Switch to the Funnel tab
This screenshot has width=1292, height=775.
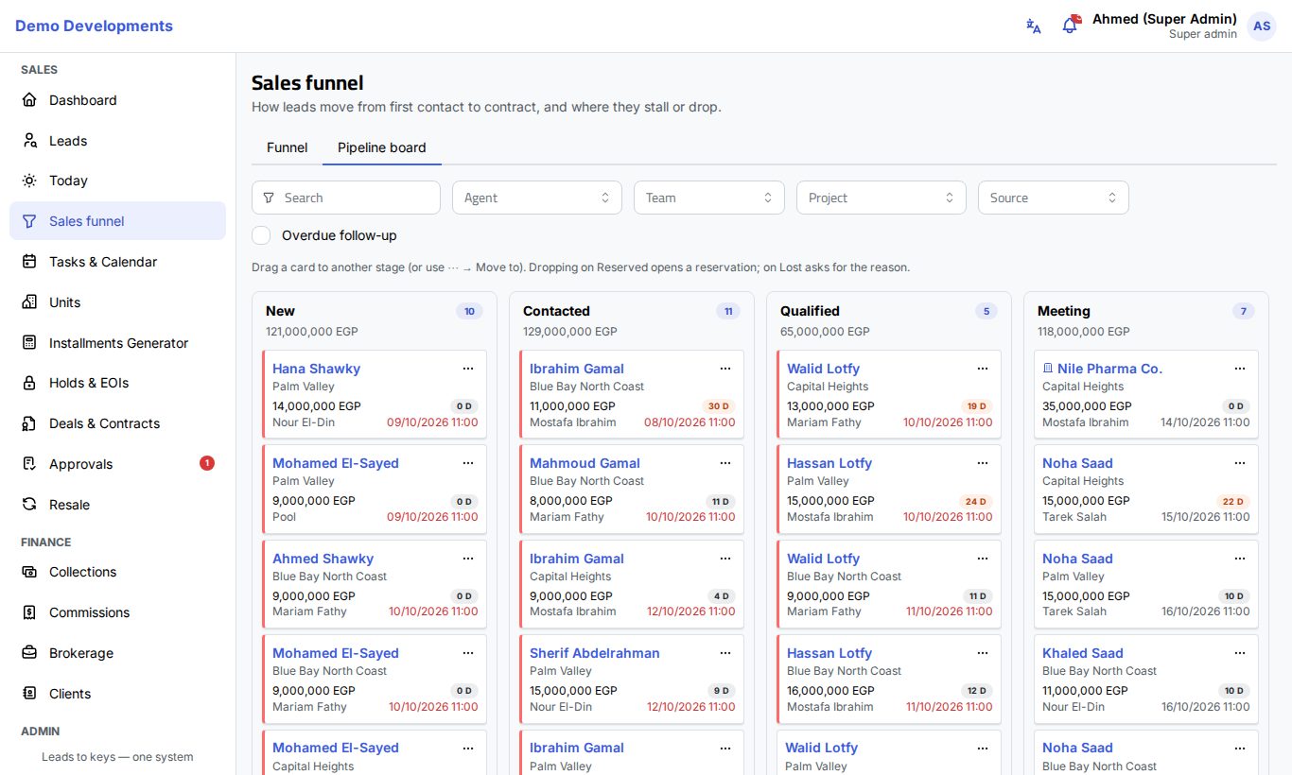287,147
